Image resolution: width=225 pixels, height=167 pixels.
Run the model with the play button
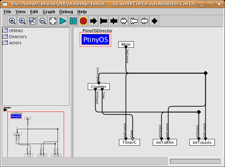63,21
